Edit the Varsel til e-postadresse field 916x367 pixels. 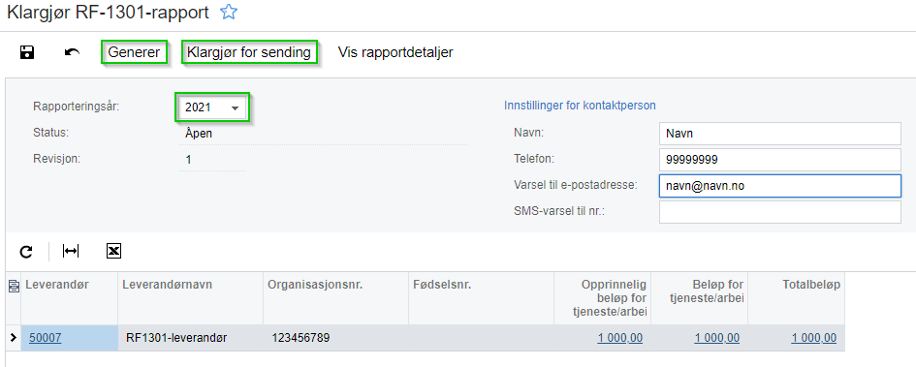(780, 186)
